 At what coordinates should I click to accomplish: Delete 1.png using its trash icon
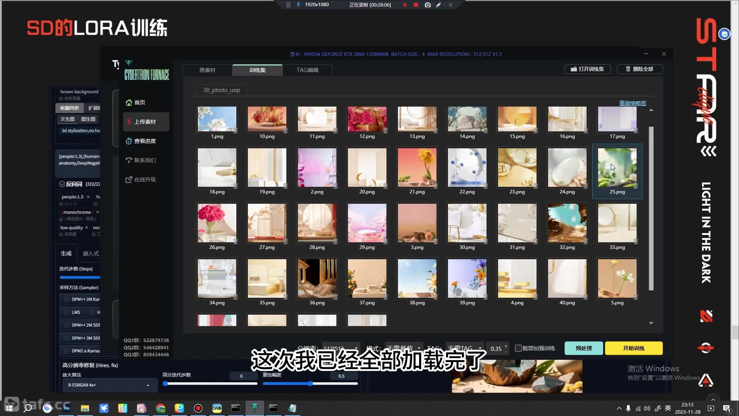[x=235, y=131]
